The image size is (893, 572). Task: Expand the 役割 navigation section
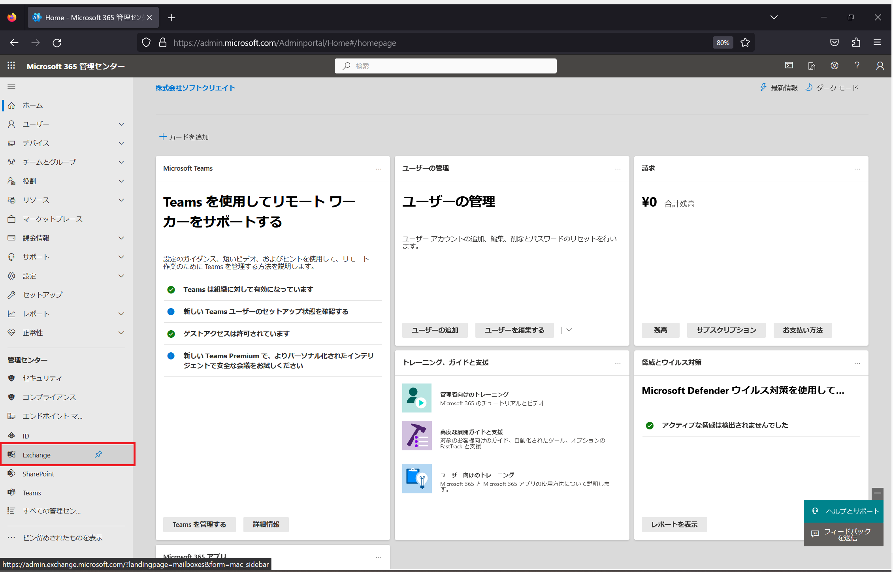(x=121, y=181)
